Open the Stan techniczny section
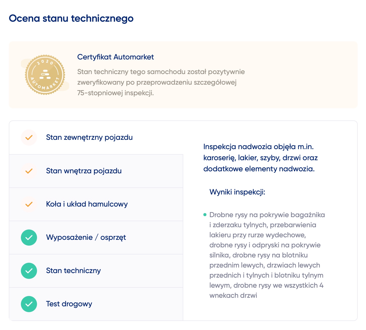Image resolution: width=366 pixels, height=330 pixels. 96,271
